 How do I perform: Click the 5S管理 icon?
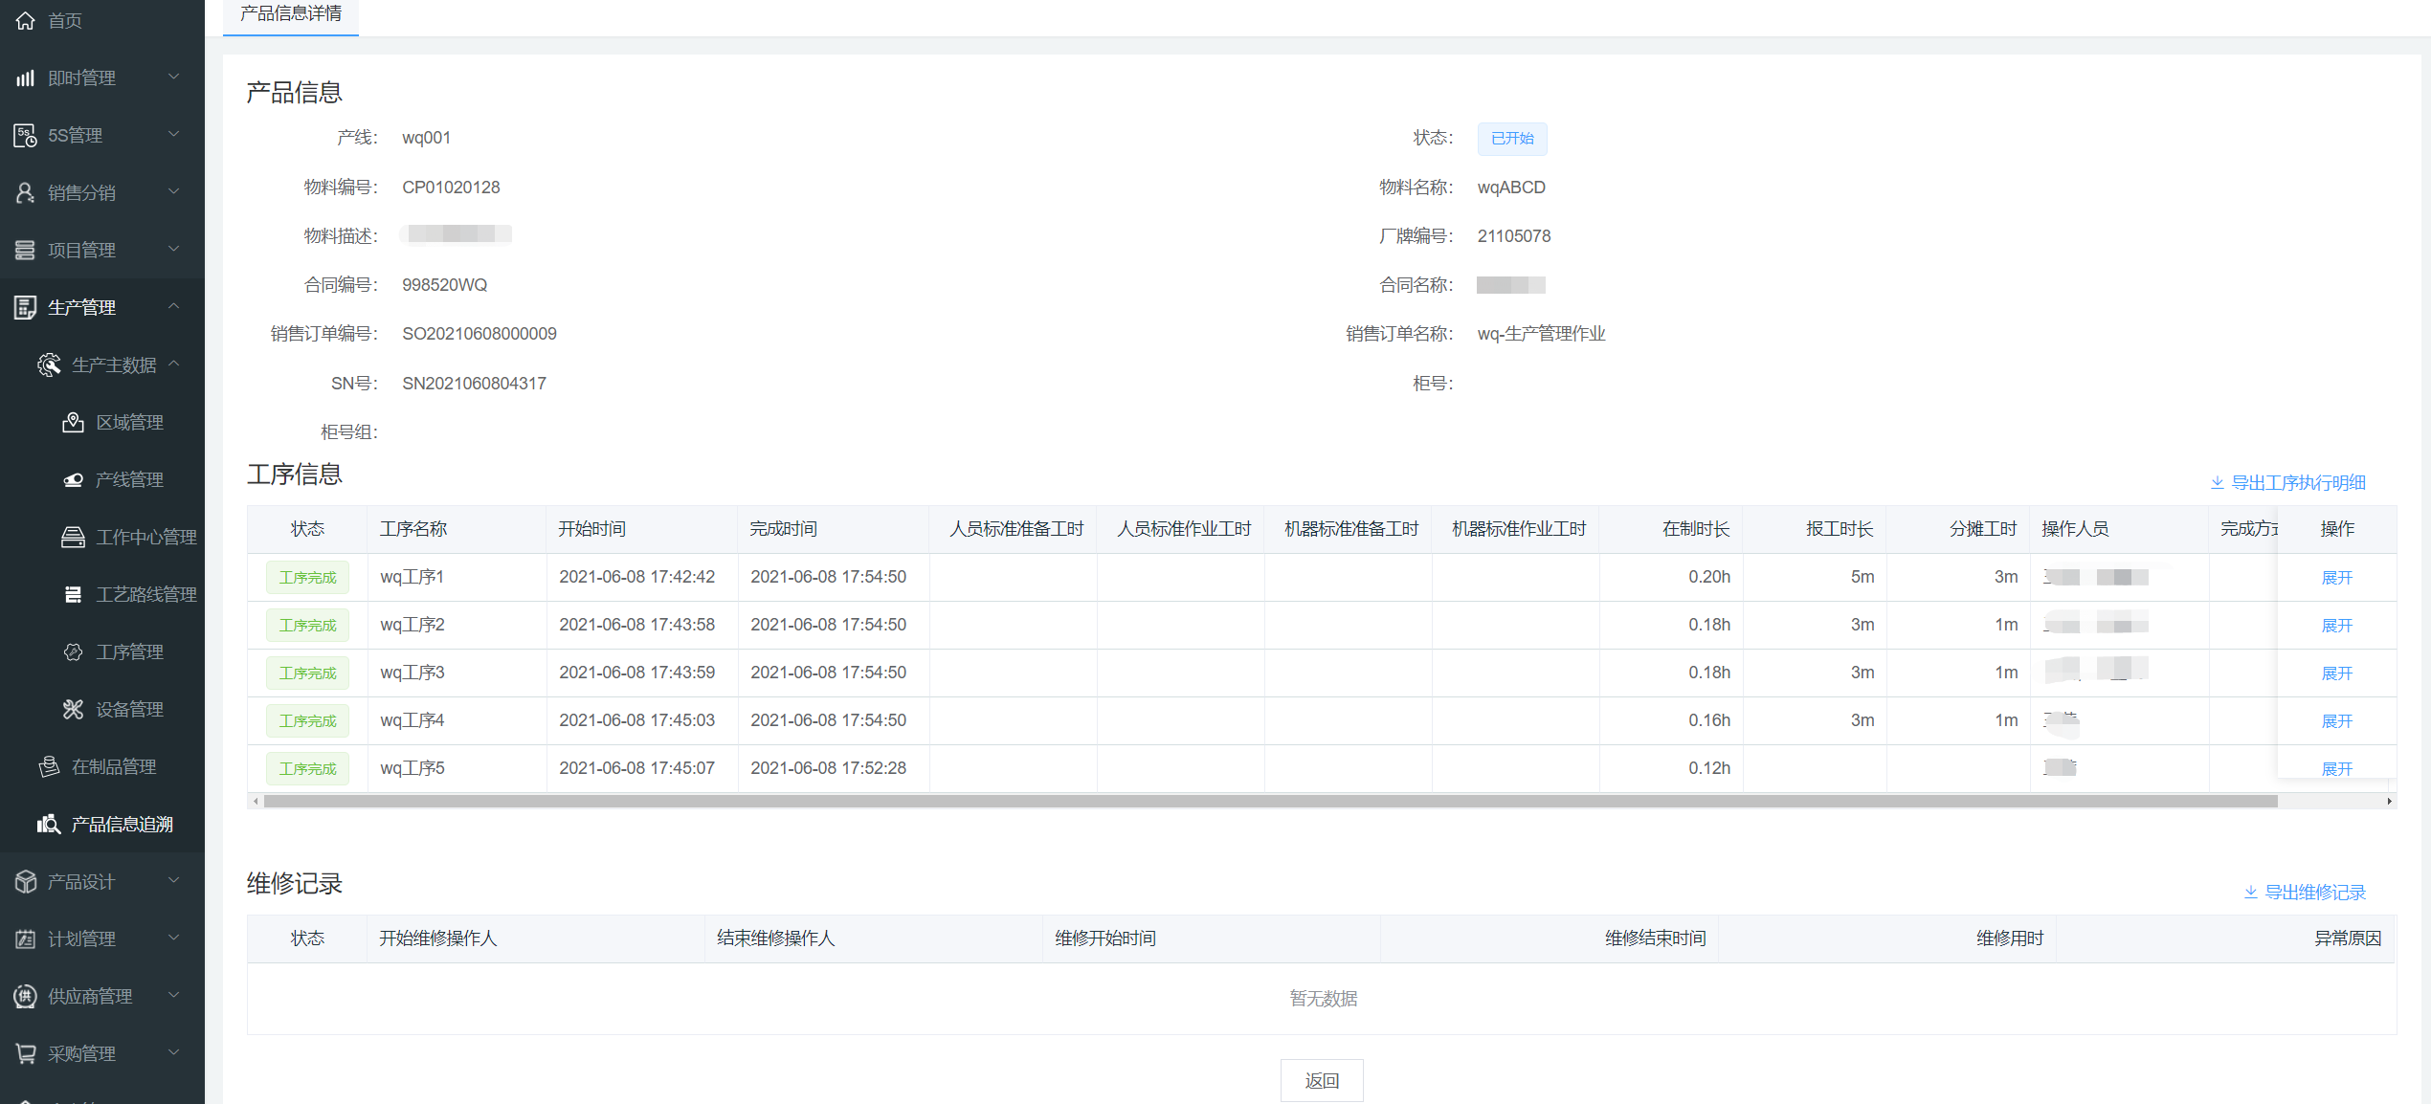(x=26, y=135)
